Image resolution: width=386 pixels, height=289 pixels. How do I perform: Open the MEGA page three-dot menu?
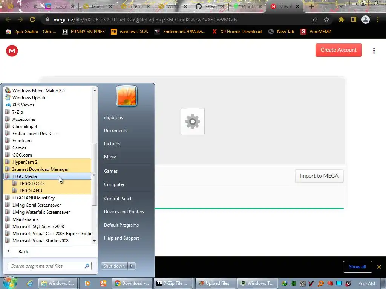click(x=374, y=51)
